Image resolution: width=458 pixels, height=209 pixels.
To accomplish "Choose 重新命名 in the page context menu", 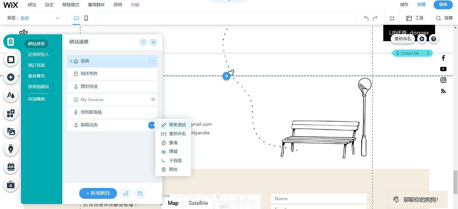I will click(173, 134).
